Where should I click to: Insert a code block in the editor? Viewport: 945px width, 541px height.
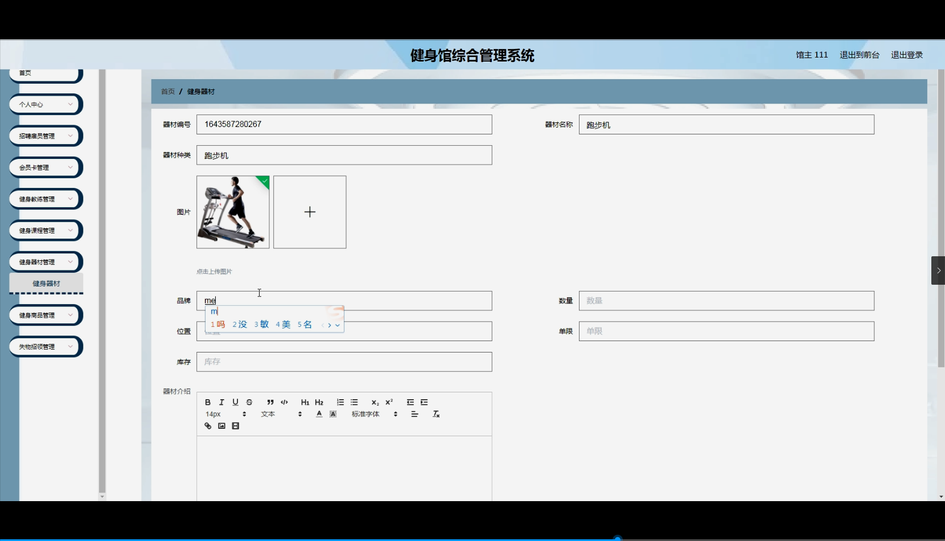[284, 402]
